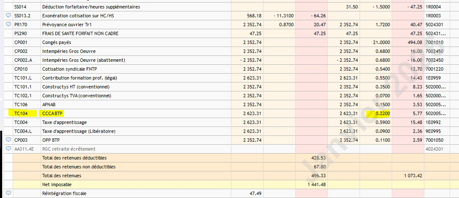Open comment icon on PR170 row
Viewport: 459px width, 198px height.
8,25
